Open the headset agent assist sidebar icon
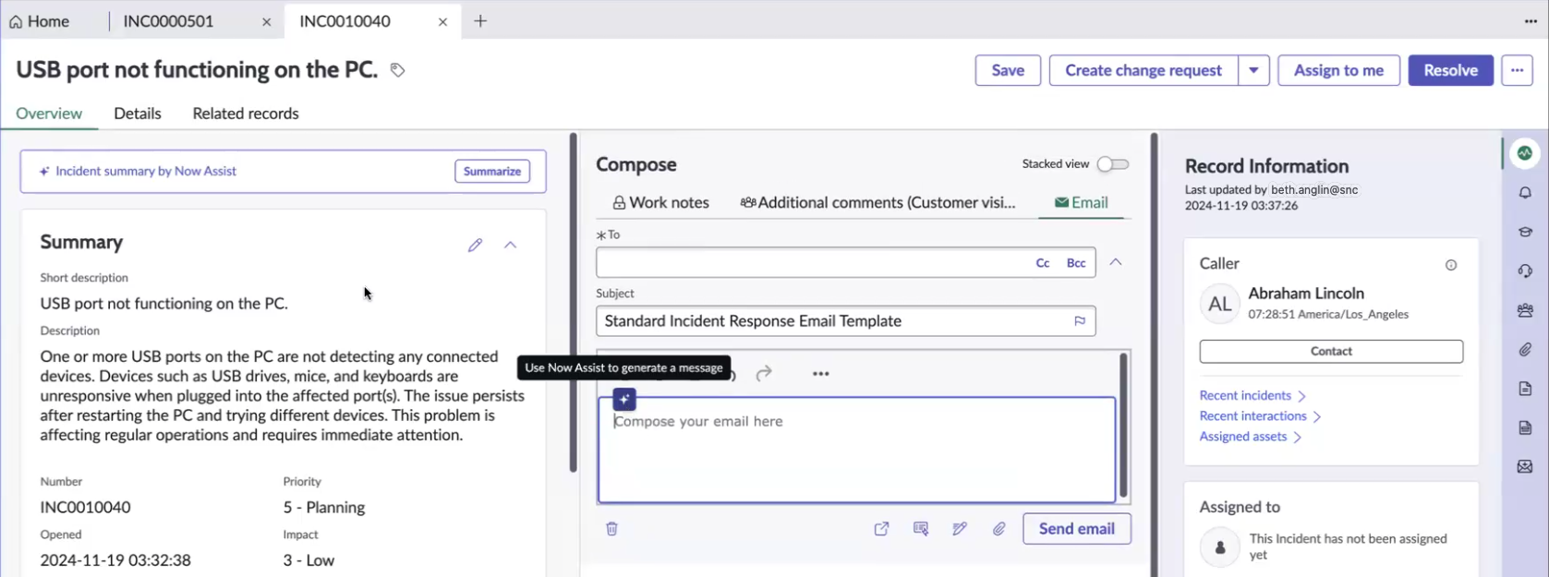Image resolution: width=1549 pixels, height=577 pixels. [x=1525, y=271]
